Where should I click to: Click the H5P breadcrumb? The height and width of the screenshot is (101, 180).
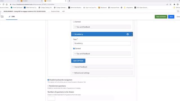63,11
